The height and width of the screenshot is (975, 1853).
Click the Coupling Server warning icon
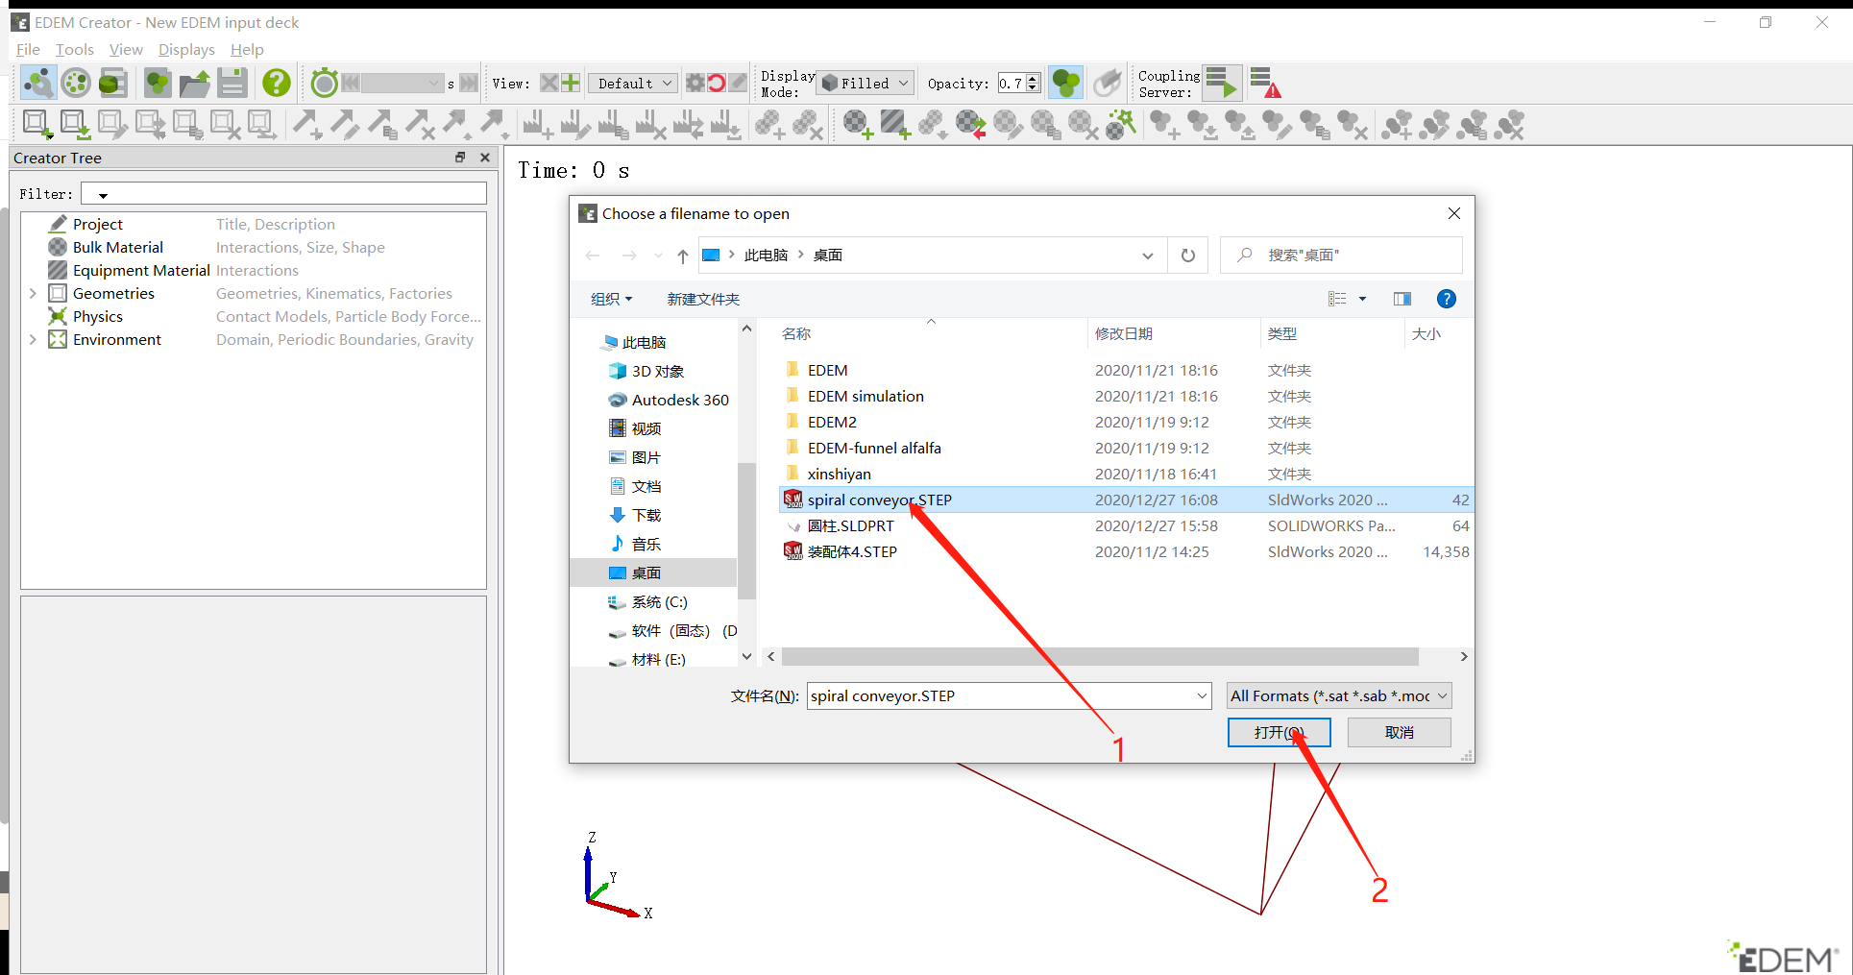[1265, 84]
